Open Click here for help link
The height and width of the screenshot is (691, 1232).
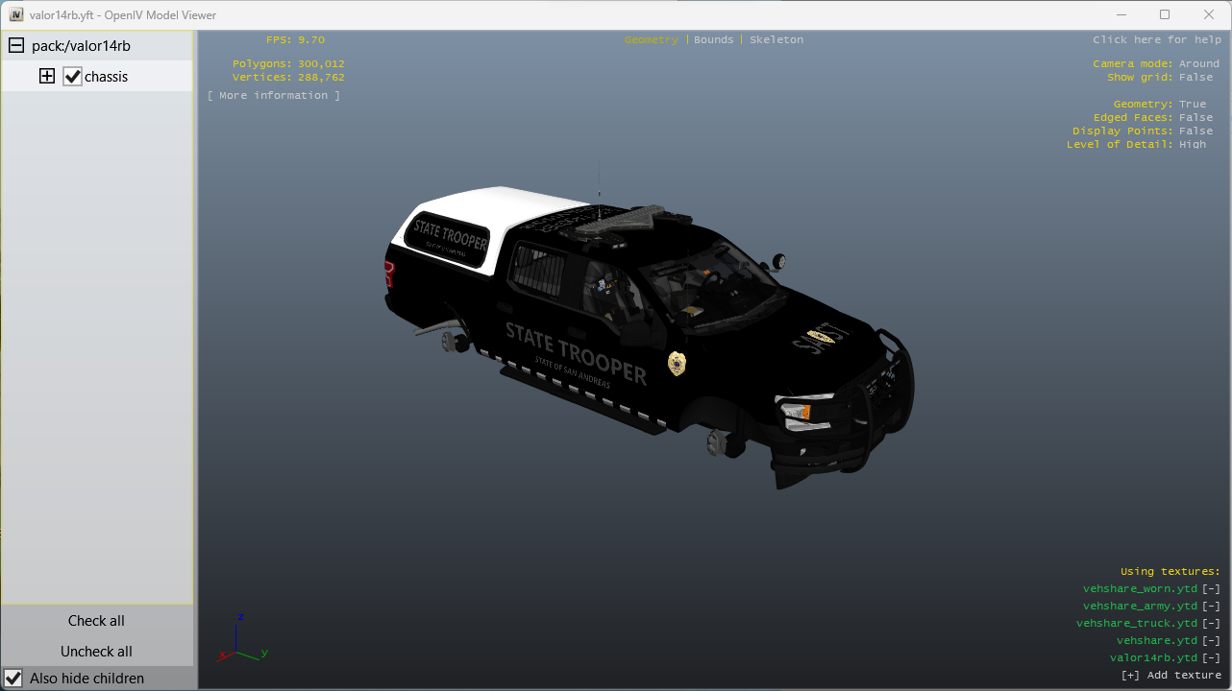pyautogui.click(x=1156, y=40)
